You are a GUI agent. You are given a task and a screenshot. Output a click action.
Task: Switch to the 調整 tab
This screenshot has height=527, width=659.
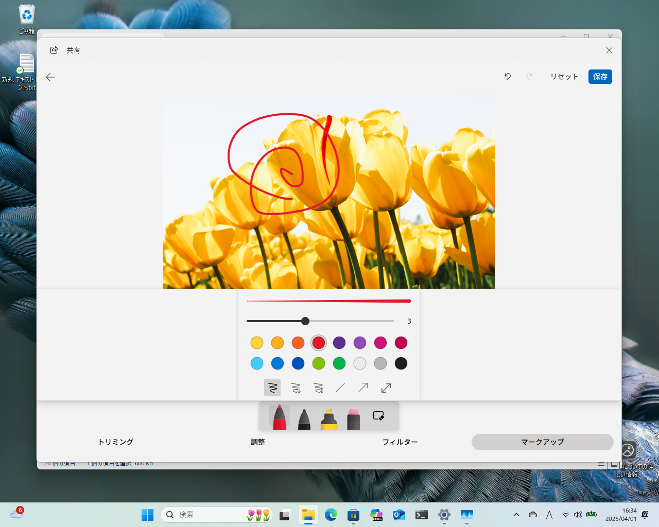pyautogui.click(x=258, y=442)
